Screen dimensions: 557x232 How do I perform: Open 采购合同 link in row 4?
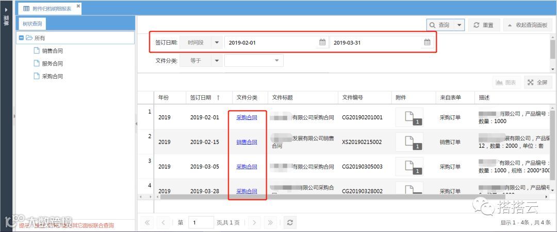(x=247, y=191)
